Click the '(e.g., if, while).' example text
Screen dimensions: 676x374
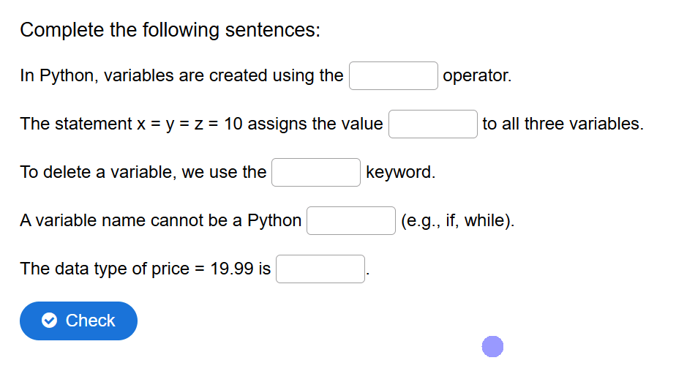[457, 220]
